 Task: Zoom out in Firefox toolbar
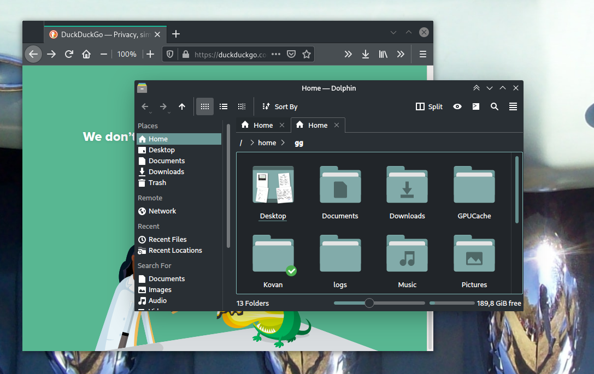click(x=103, y=54)
